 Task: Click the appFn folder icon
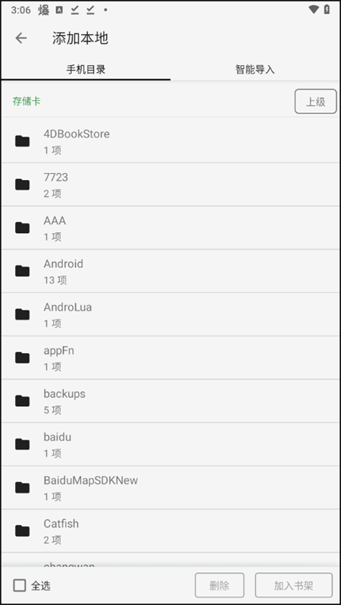coord(22,358)
